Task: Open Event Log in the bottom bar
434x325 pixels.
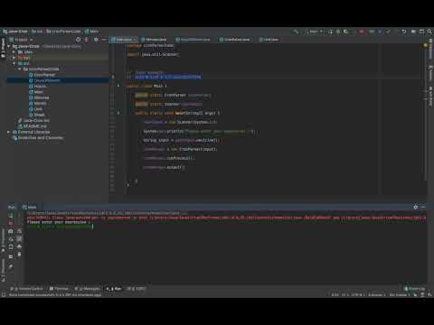Action: 415,289
